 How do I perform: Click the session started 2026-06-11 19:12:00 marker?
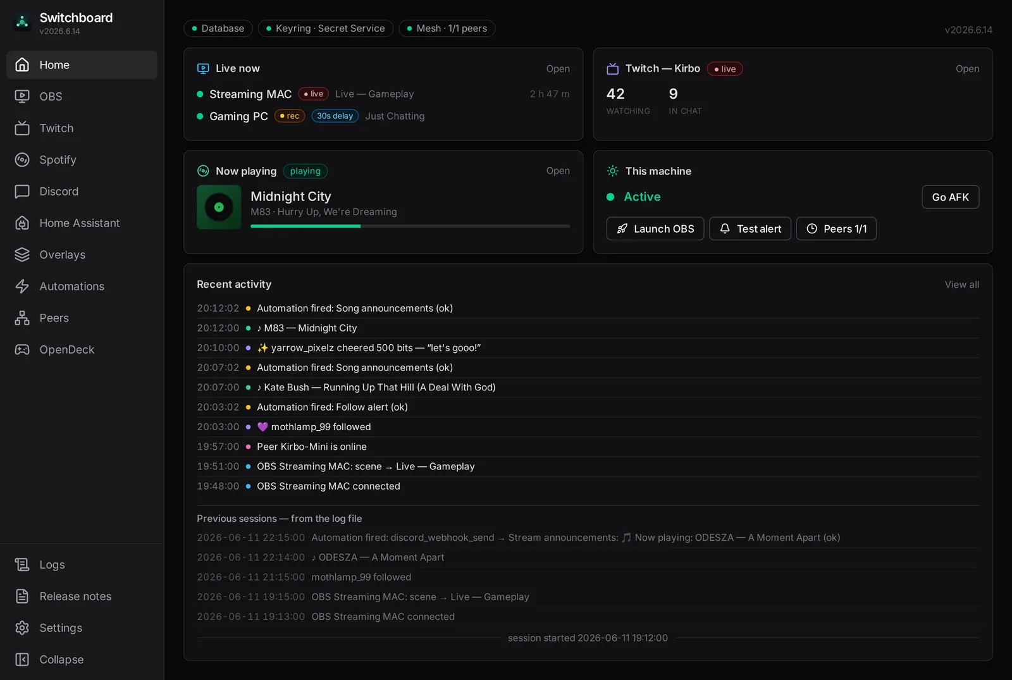[x=588, y=638]
